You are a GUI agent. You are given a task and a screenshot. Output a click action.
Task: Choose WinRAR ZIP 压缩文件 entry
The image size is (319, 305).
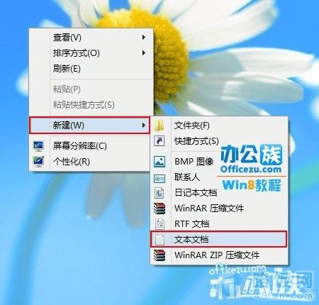(217, 255)
